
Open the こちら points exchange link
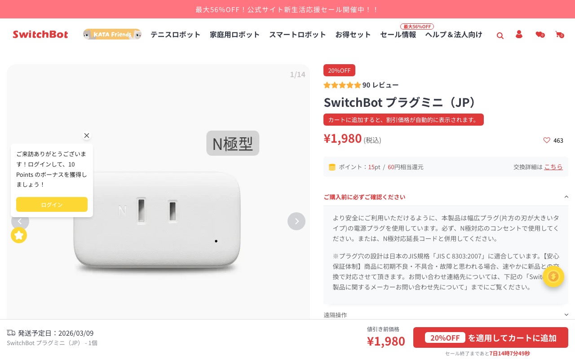coord(553,166)
